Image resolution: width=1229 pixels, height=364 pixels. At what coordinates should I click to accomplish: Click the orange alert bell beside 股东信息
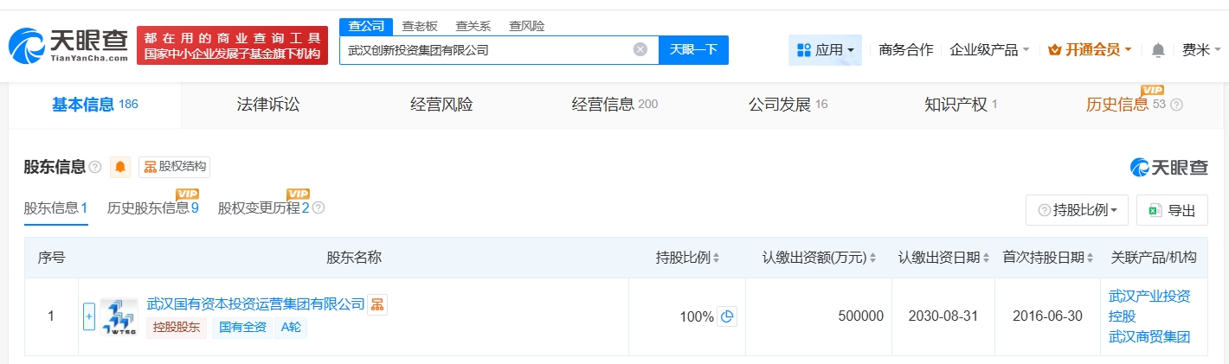pos(120,167)
